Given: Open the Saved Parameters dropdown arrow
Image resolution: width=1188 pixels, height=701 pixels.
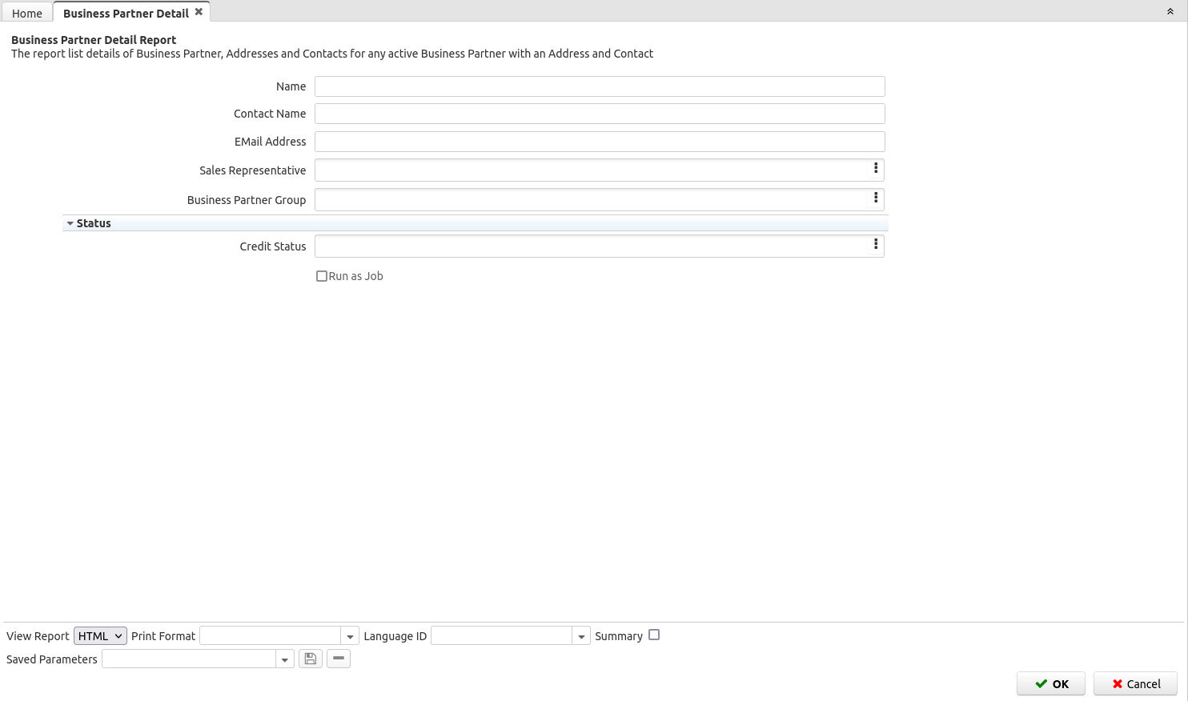Looking at the screenshot, I should coord(285,659).
